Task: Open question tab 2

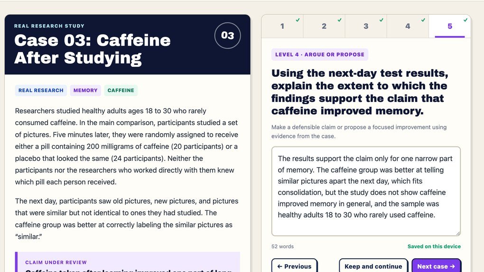Action: 324,26
